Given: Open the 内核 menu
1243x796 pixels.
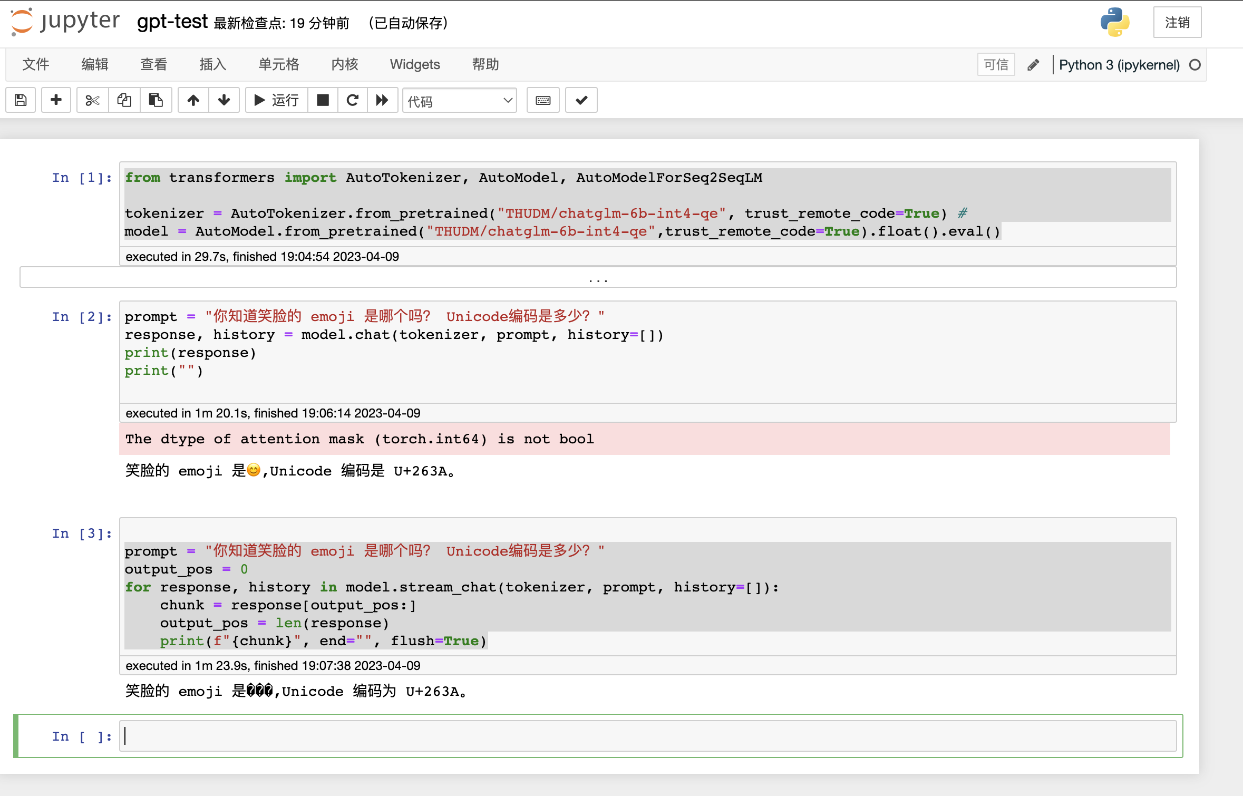Looking at the screenshot, I should (345, 64).
